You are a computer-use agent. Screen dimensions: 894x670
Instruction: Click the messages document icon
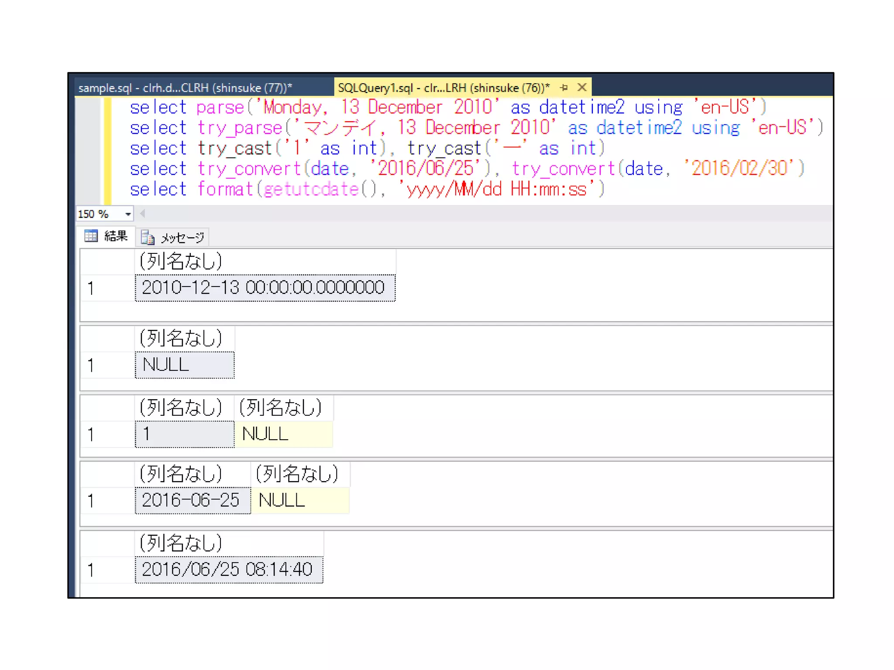point(148,238)
